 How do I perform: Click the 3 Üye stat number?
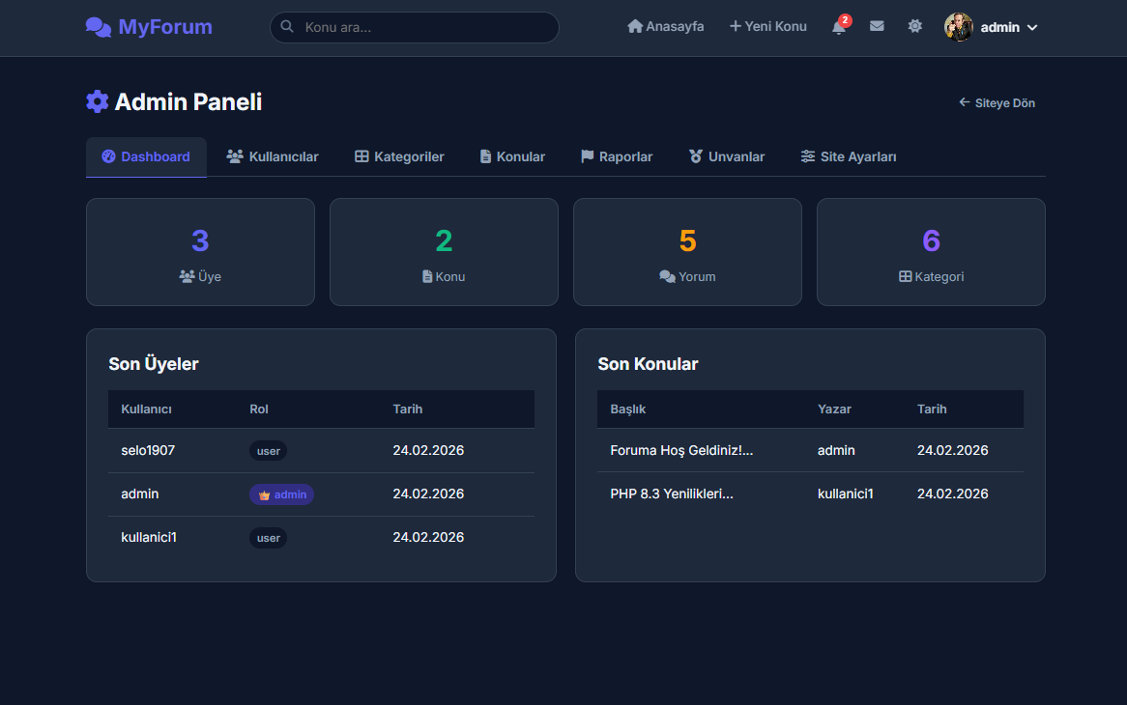click(x=200, y=240)
